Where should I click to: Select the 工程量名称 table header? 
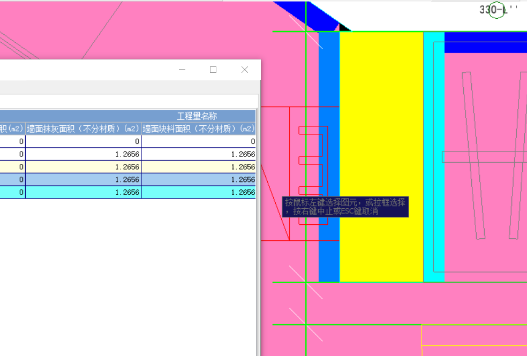[197, 116]
